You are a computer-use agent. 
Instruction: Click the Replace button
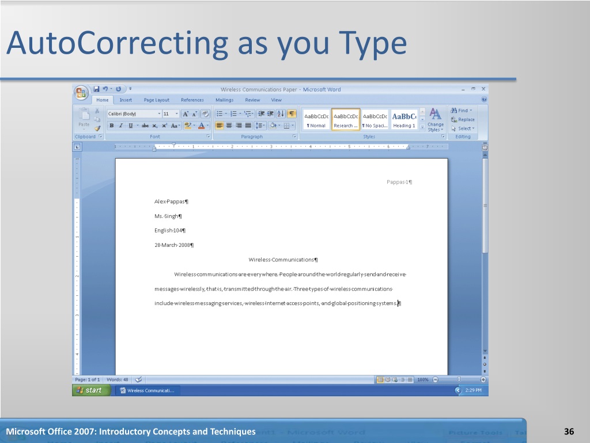(463, 119)
